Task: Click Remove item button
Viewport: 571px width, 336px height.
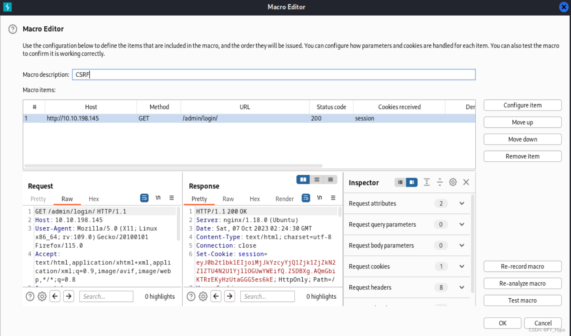Action: (522, 156)
